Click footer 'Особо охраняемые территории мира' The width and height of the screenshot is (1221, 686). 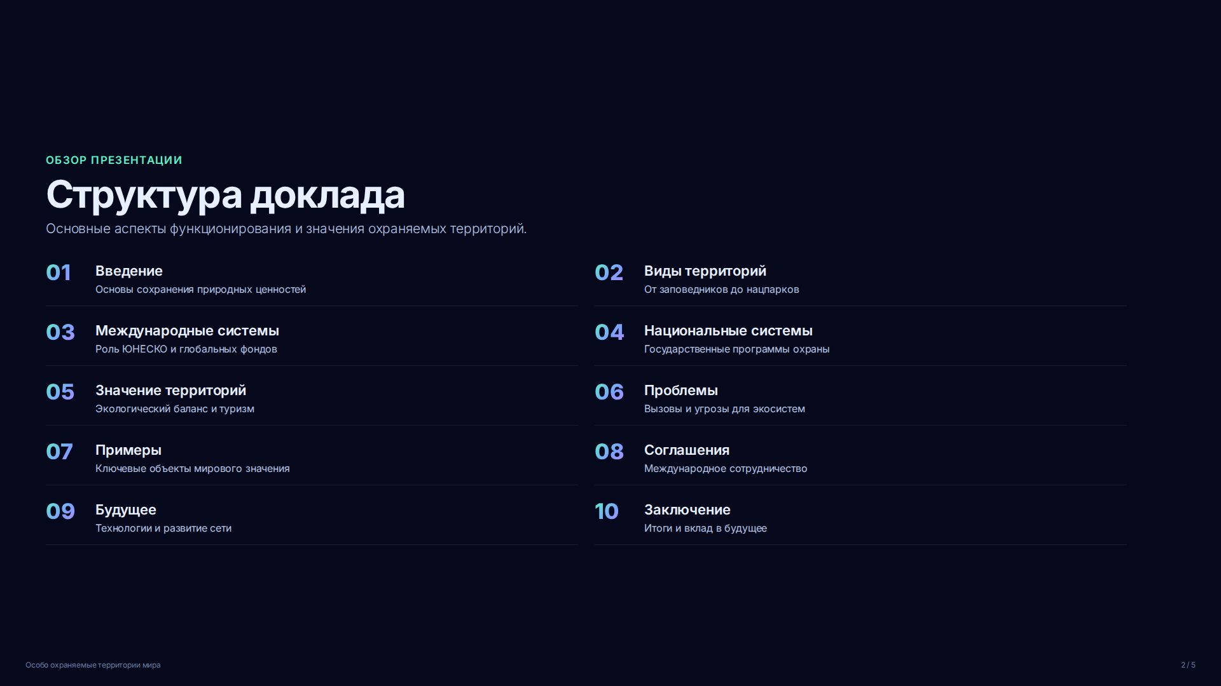(93, 665)
